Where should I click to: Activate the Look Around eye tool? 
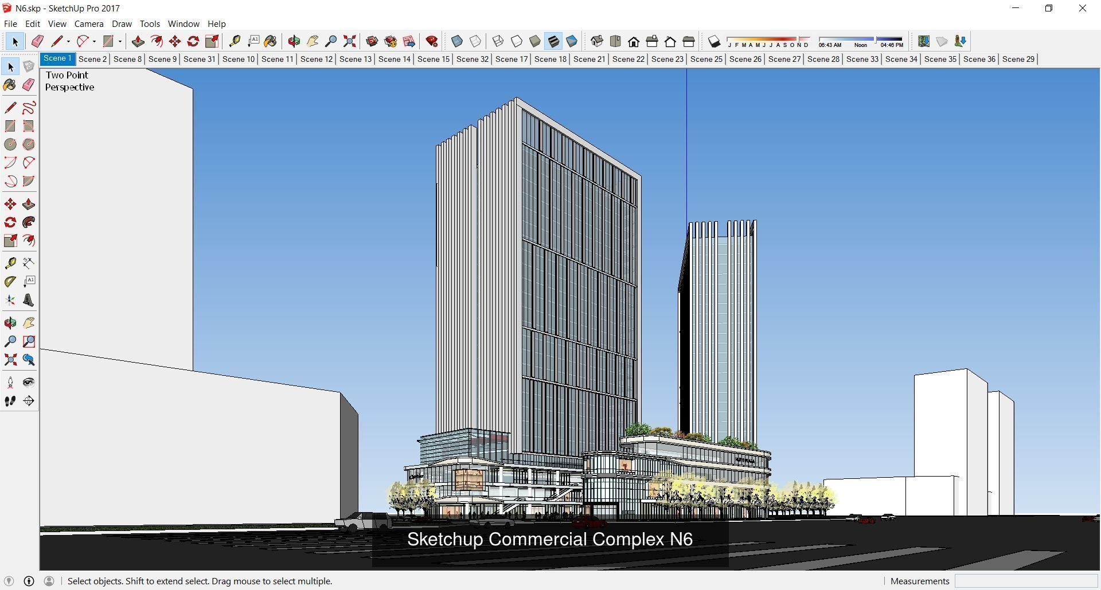click(29, 383)
